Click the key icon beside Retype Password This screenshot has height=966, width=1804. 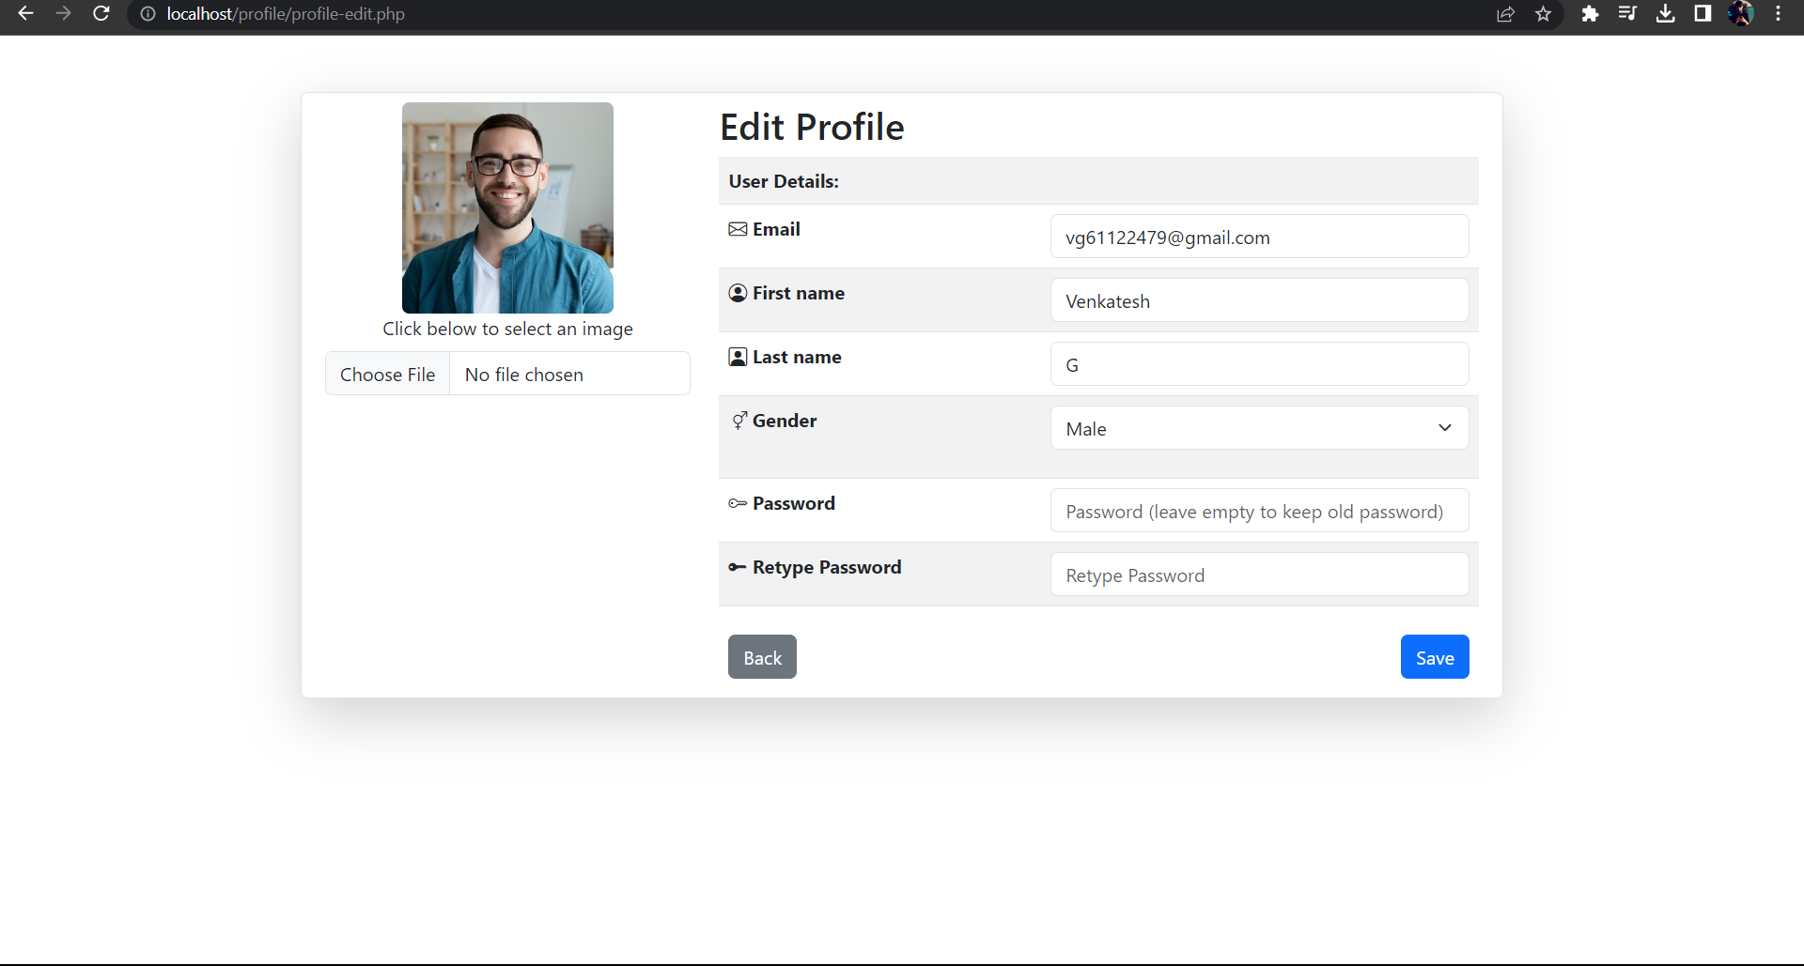(x=738, y=567)
